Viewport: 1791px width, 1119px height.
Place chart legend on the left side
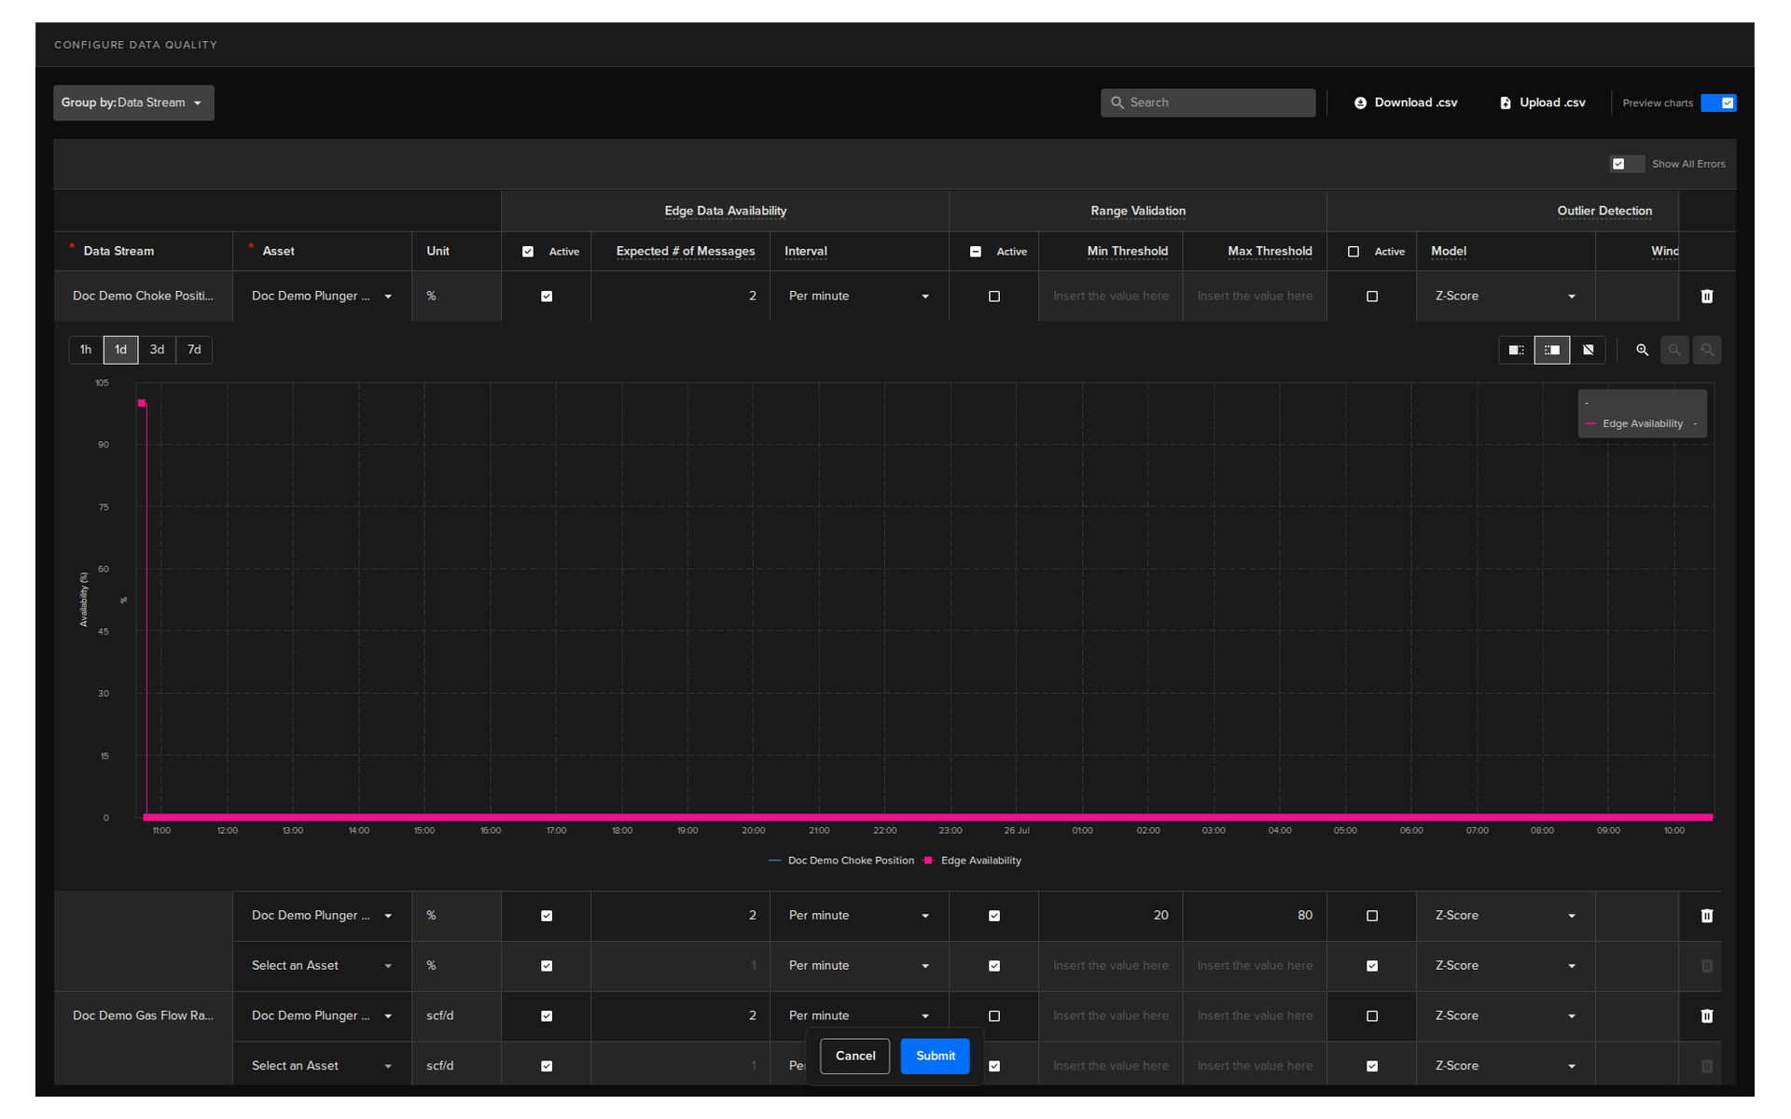click(x=1516, y=350)
